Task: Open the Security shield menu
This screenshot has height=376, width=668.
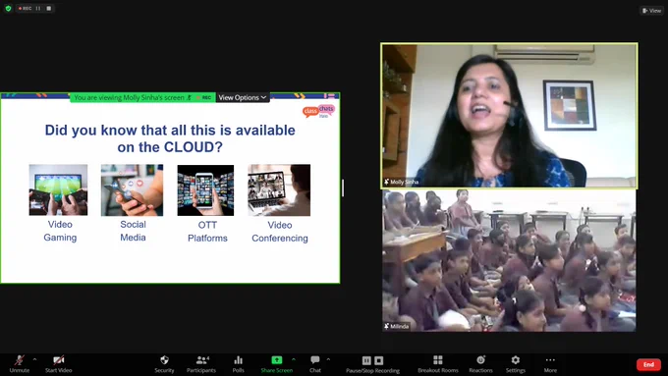Action: click(164, 364)
